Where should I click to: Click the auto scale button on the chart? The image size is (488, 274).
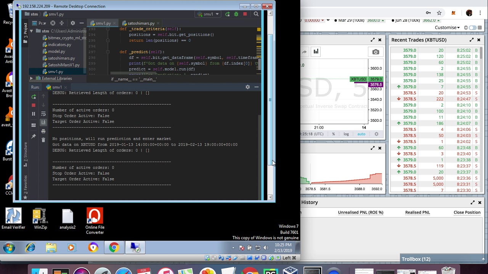click(361, 134)
